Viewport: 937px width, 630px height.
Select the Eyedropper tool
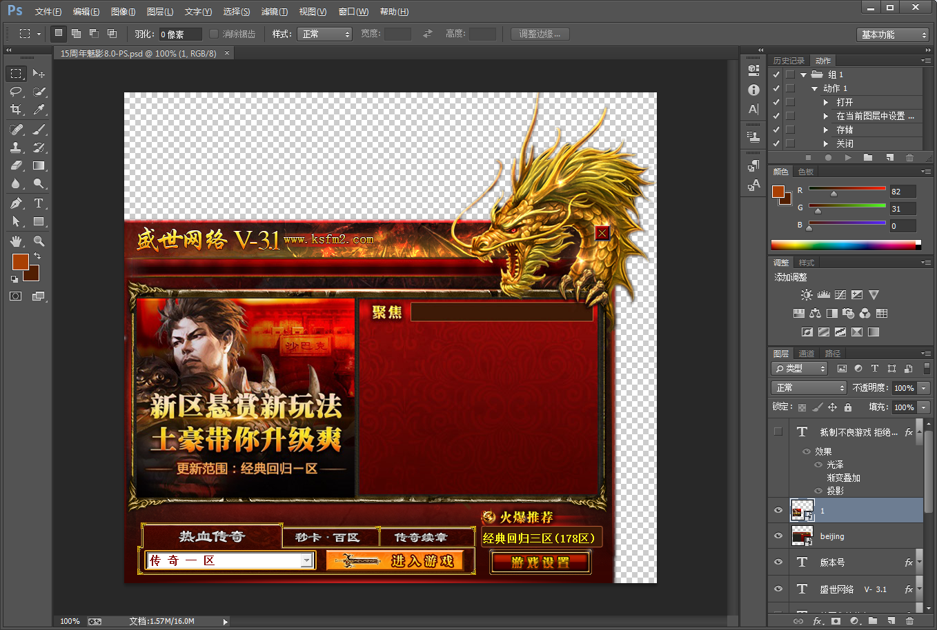[x=39, y=110]
